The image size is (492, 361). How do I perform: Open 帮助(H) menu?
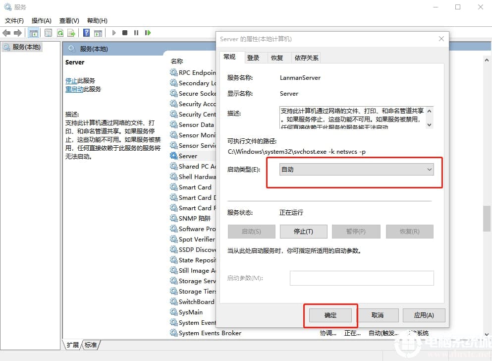point(97,21)
